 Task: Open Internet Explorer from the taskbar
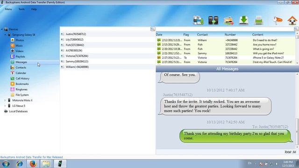click(20, 164)
